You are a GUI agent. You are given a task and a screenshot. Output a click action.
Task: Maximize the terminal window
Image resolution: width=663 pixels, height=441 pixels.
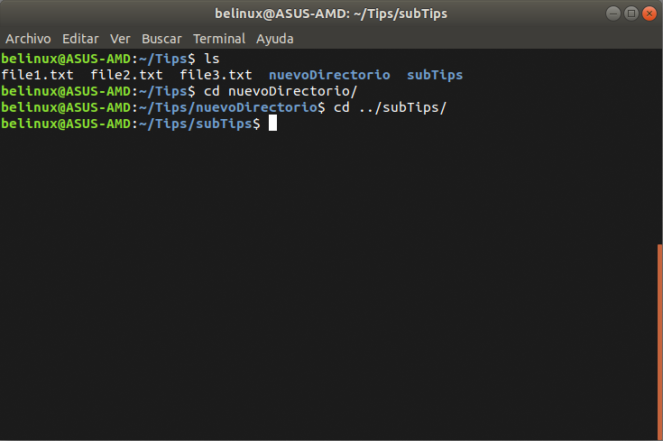point(631,14)
